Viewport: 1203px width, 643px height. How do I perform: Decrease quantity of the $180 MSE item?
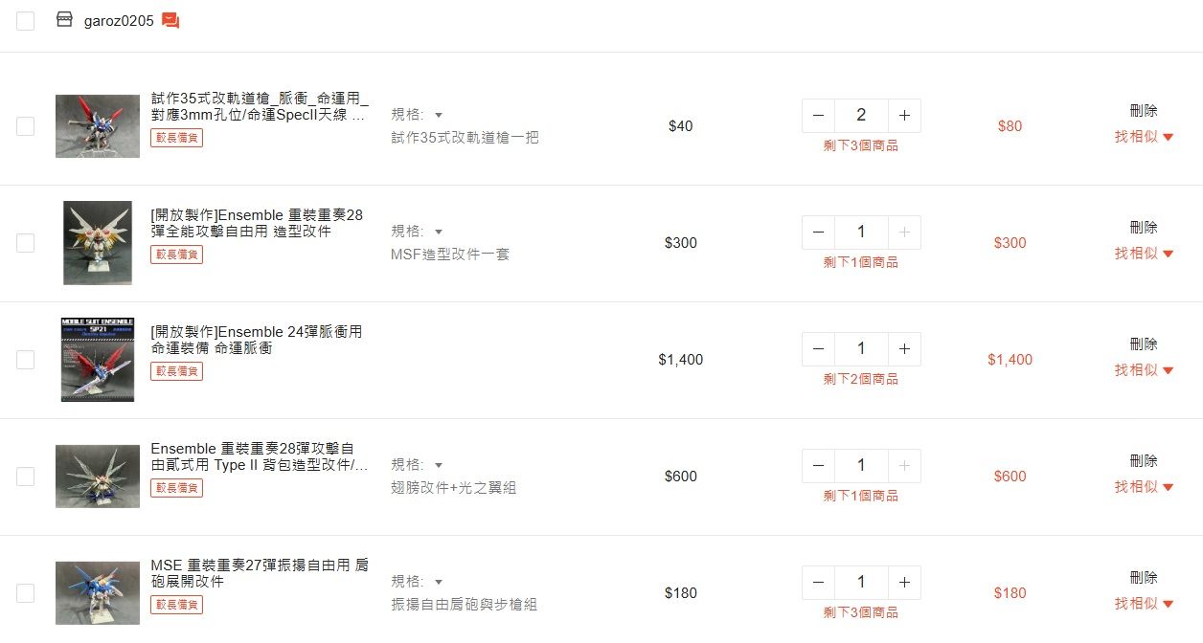click(x=818, y=582)
